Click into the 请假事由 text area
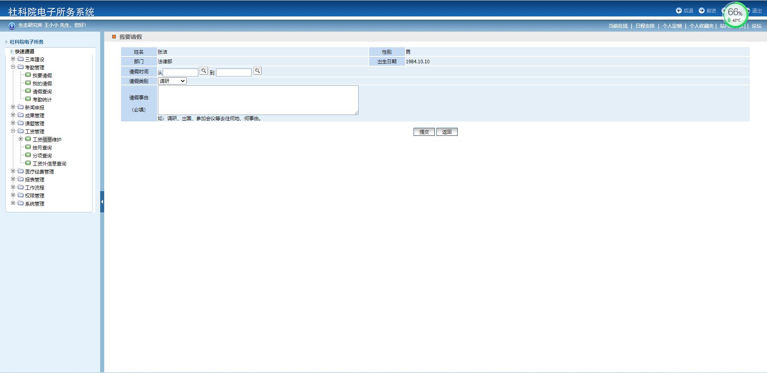Screen dimensions: 767x373 coord(258,100)
